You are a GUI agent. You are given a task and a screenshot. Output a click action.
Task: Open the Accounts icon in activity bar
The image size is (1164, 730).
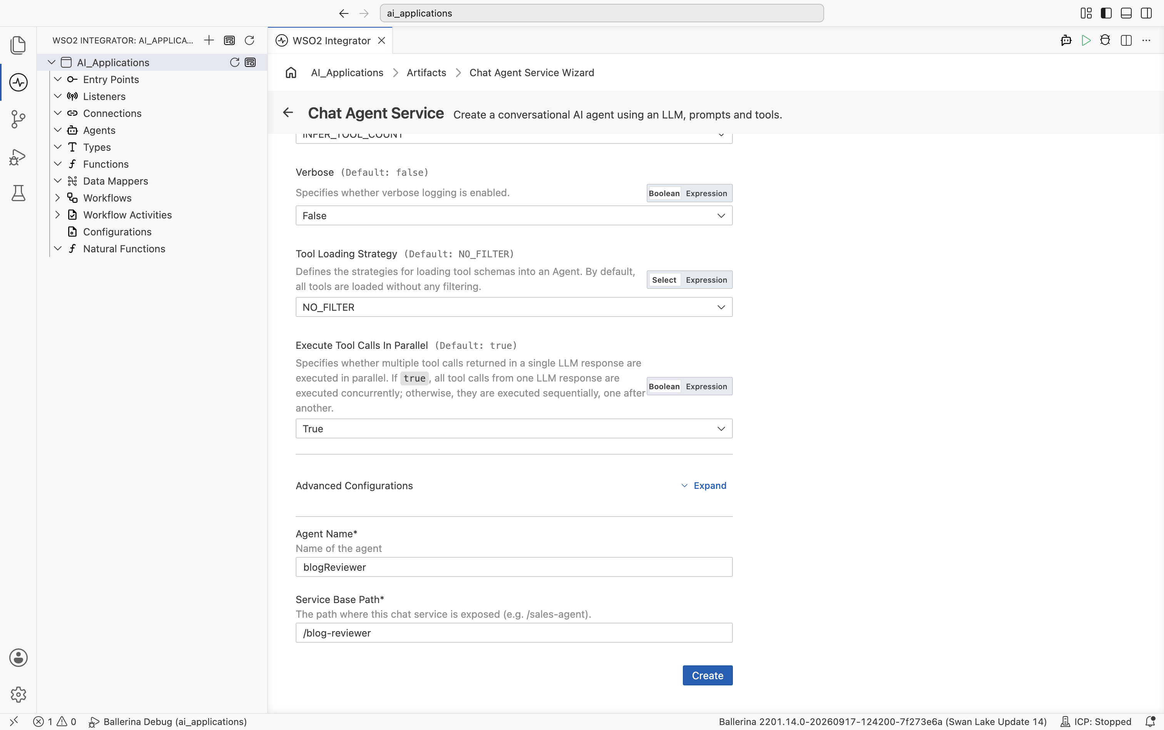coord(18,658)
